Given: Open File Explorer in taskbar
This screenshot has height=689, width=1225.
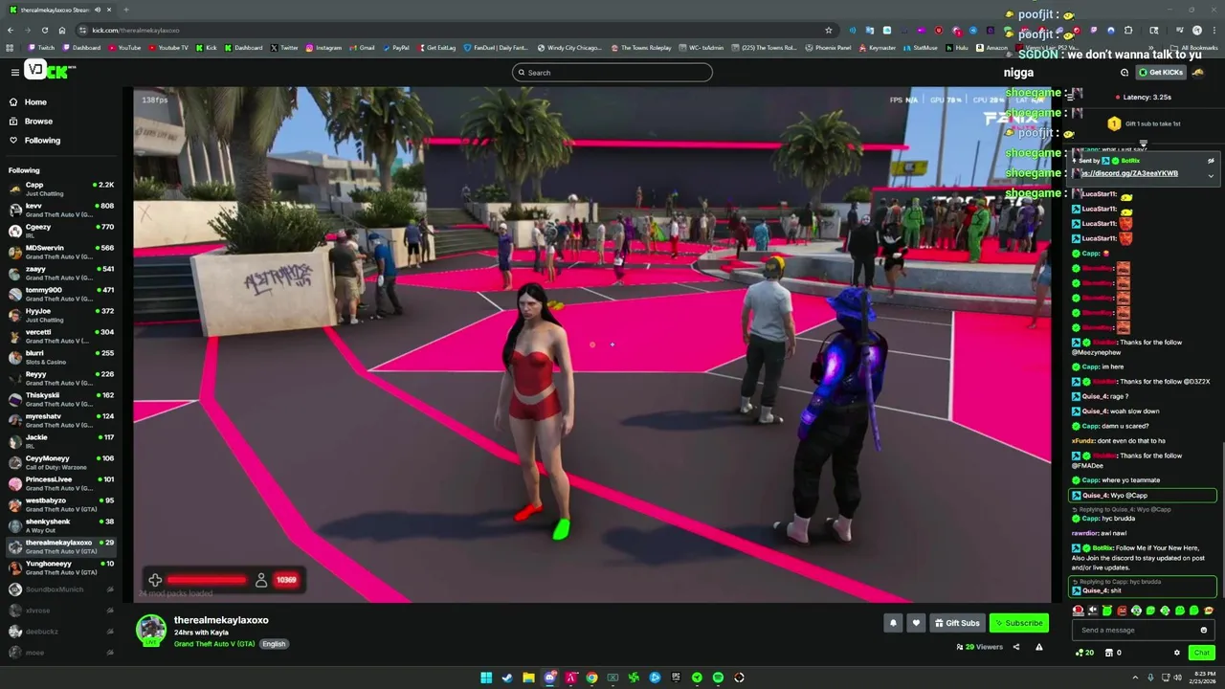Looking at the screenshot, I should (528, 678).
